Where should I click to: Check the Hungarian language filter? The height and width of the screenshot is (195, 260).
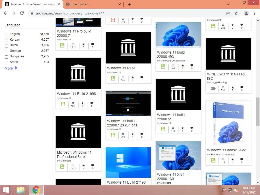click(x=6, y=57)
